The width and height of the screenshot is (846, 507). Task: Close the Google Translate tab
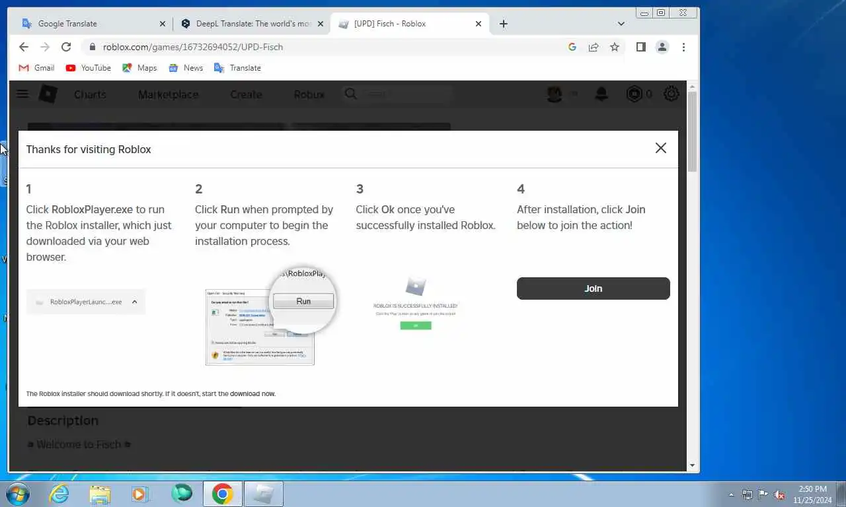tap(163, 24)
